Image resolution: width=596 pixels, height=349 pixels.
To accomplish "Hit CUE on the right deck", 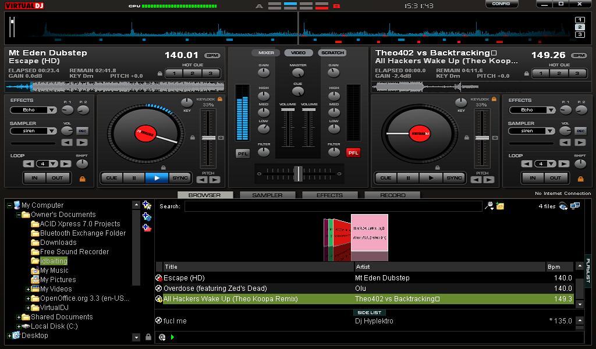I will (386, 178).
